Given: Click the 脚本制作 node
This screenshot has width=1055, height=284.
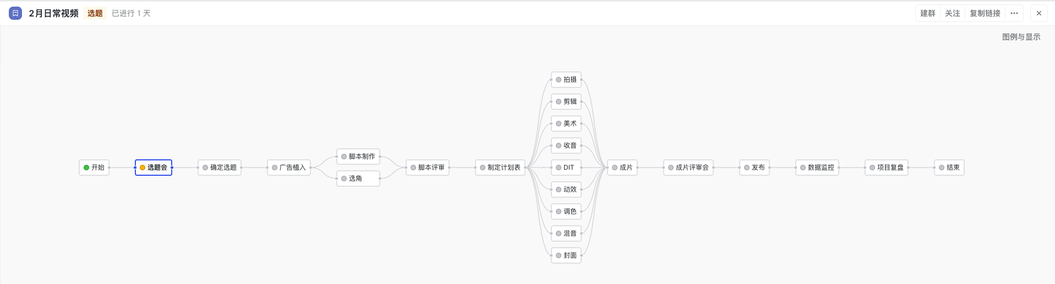Looking at the screenshot, I should (358, 157).
